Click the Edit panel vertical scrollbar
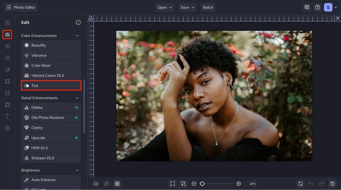 coord(84,106)
